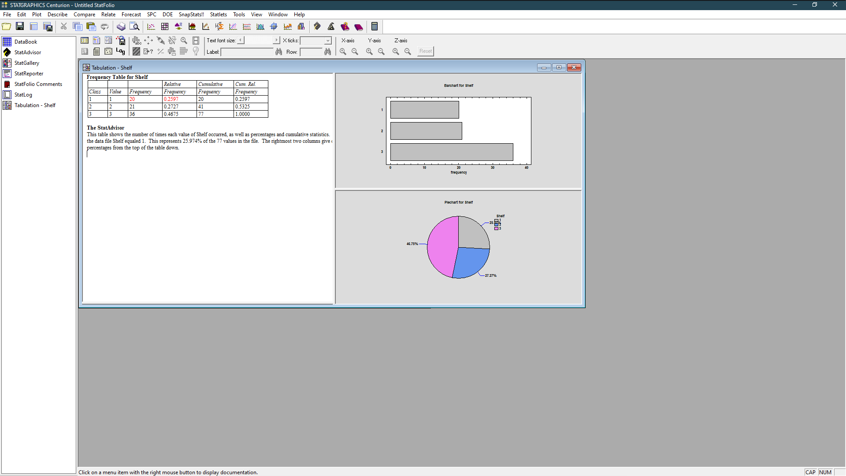The image size is (846, 476).
Task: Open the Describe menu
Action: [57, 14]
